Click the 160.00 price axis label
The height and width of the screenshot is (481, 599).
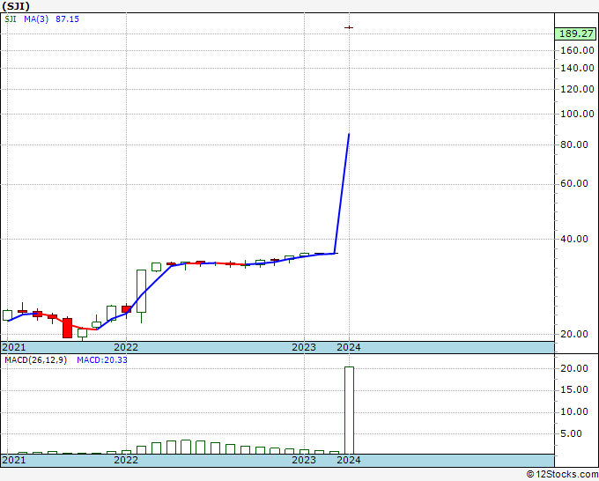pos(577,50)
